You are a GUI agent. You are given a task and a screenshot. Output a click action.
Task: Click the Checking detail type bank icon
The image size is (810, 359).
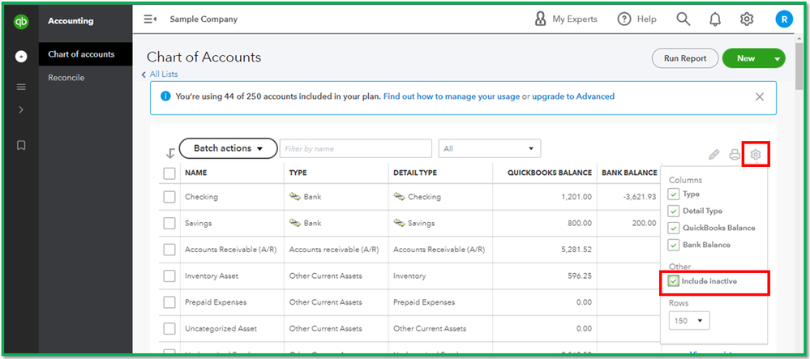(399, 197)
